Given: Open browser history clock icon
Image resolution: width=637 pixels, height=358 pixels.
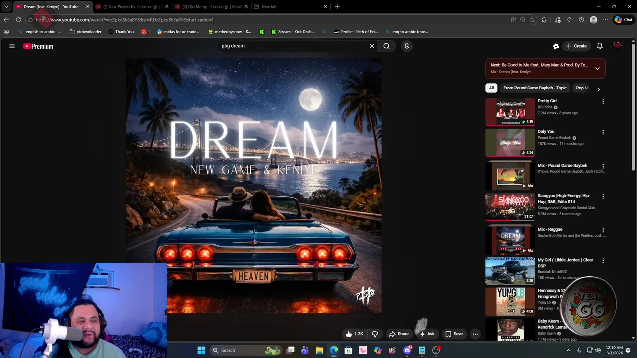Looking at the screenshot, I should pos(581,20).
